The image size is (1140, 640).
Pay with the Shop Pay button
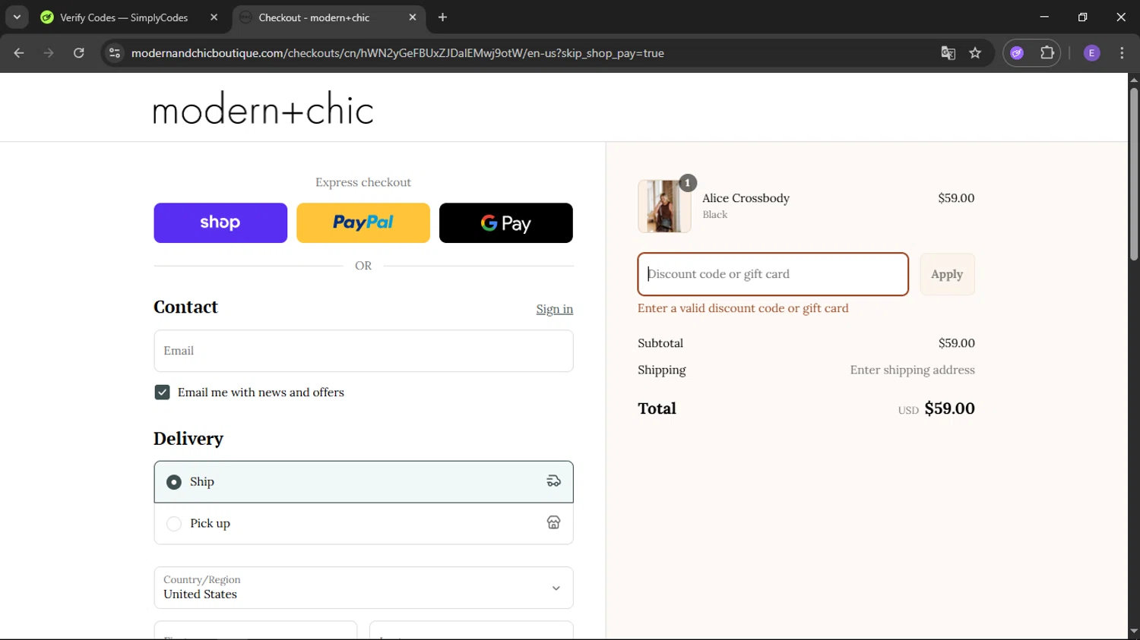click(x=220, y=222)
